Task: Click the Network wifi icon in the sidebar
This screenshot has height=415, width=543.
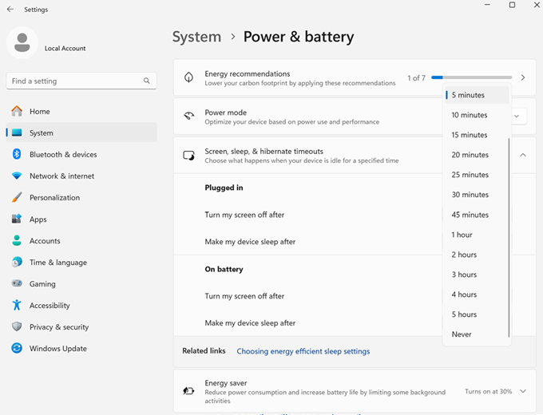Action: [17, 176]
